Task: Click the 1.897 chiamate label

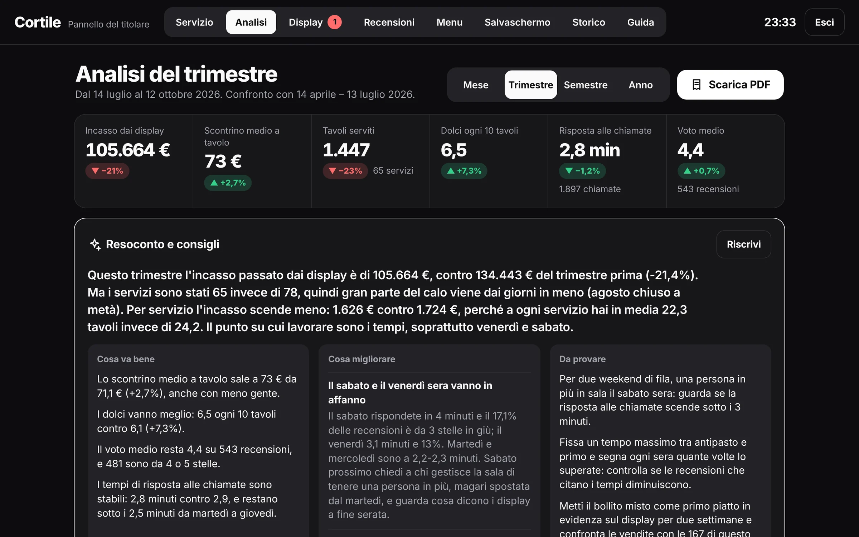Action: click(590, 189)
